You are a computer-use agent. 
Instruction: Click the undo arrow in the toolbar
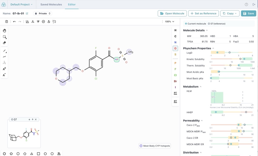click(x=14, y=22)
